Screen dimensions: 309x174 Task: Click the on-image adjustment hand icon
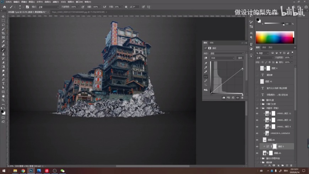pyautogui.click(x=206, y=58)
